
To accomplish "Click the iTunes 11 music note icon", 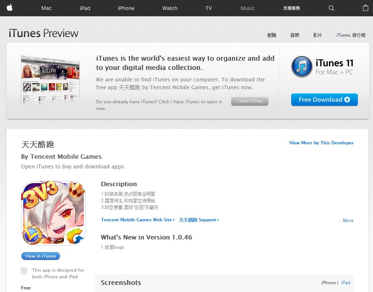I will point(302,67).
